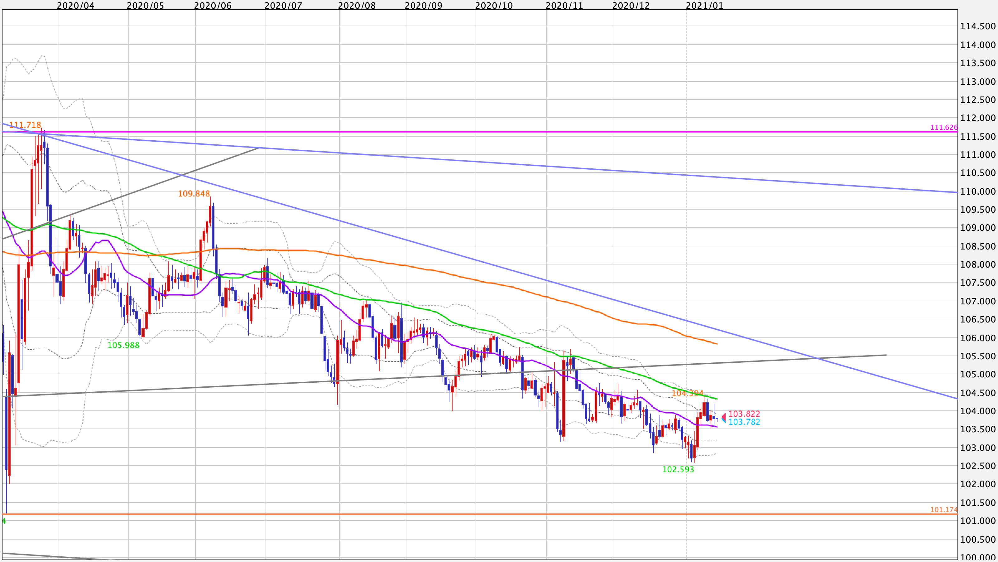The height and width of the screenshot is (562, 998).
Task: Click the 114.500 price axis label
Action: tap(978, 27)
